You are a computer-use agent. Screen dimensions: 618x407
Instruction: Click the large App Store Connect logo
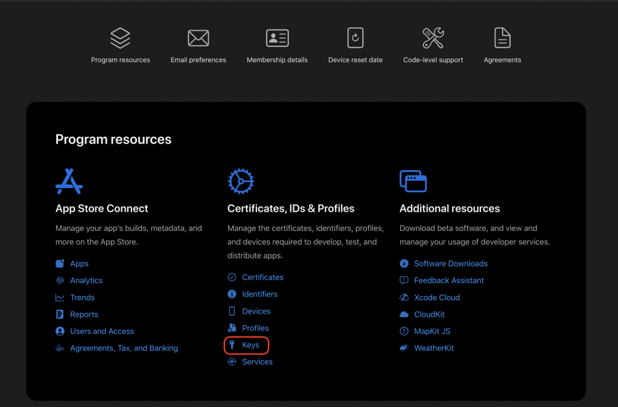(x=69, y=181)
